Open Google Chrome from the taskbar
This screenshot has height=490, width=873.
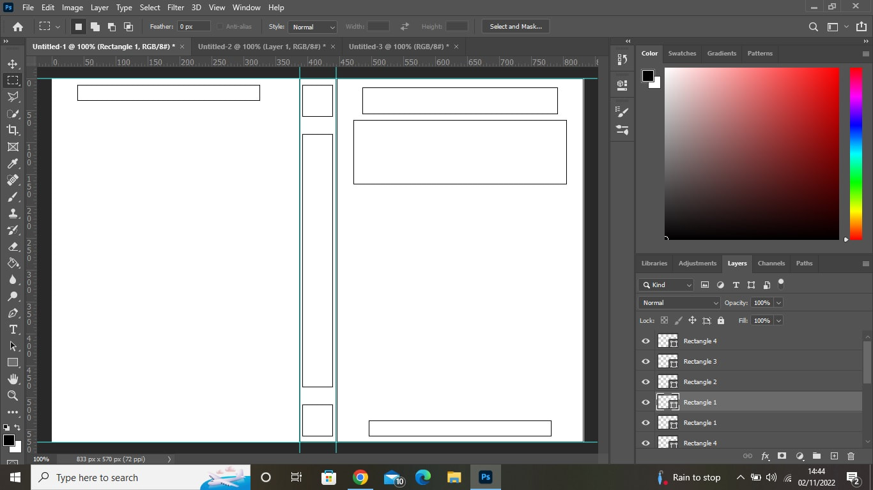pyautogui.click(x=360, y=477)
